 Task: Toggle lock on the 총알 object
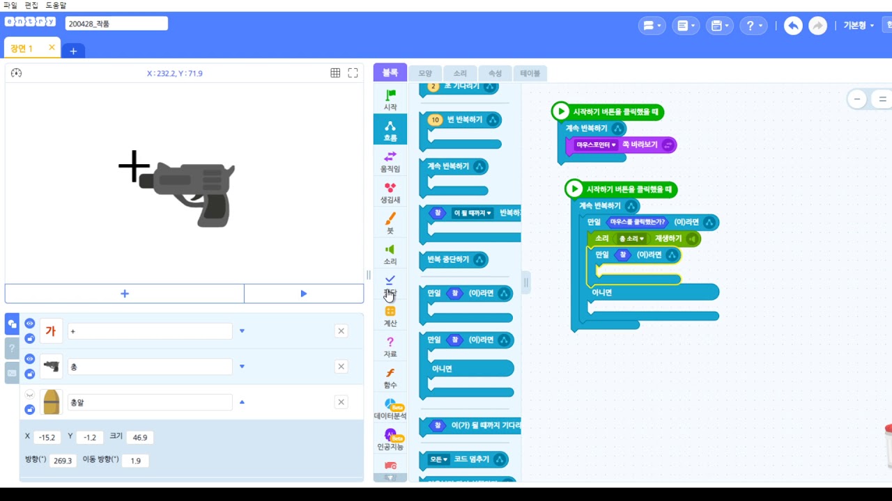click(29, 410)
